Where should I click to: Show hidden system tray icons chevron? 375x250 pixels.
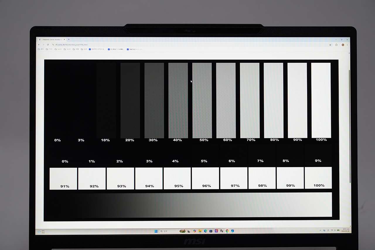(320, 231)
